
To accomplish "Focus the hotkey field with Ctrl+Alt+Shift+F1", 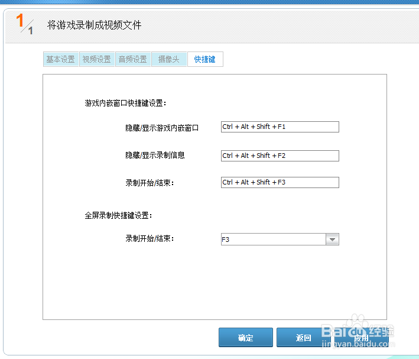I will click(x=280, y=127).
